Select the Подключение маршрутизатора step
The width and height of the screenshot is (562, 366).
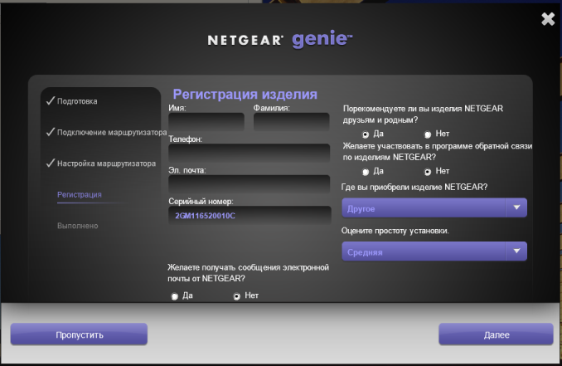[x=112, y=133]
